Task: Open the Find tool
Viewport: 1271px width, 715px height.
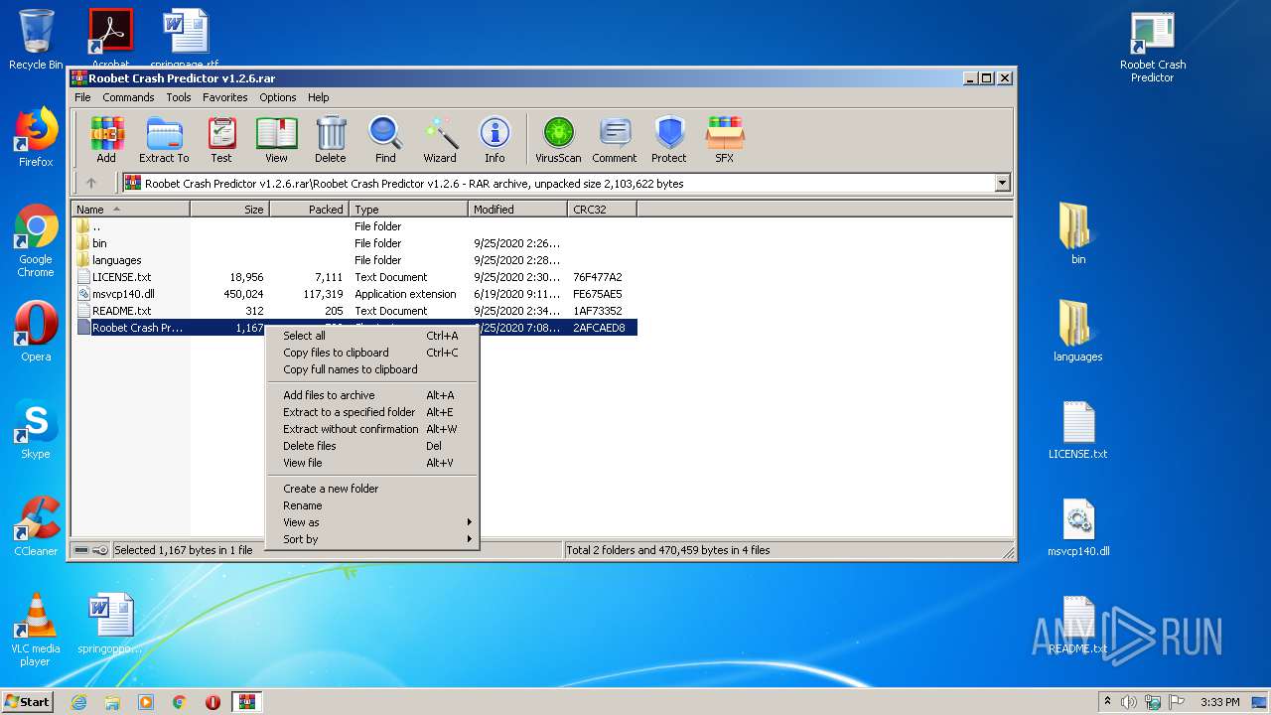Action: tap(385, 140)
